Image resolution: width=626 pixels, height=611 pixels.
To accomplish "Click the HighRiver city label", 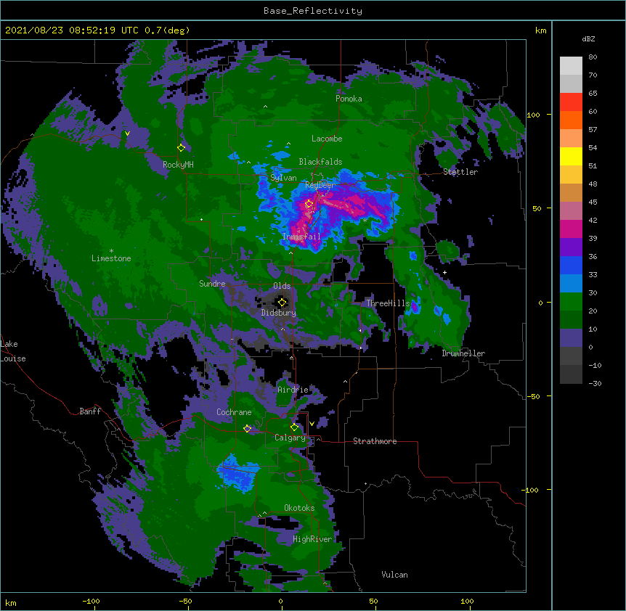I will click(312, 539).
